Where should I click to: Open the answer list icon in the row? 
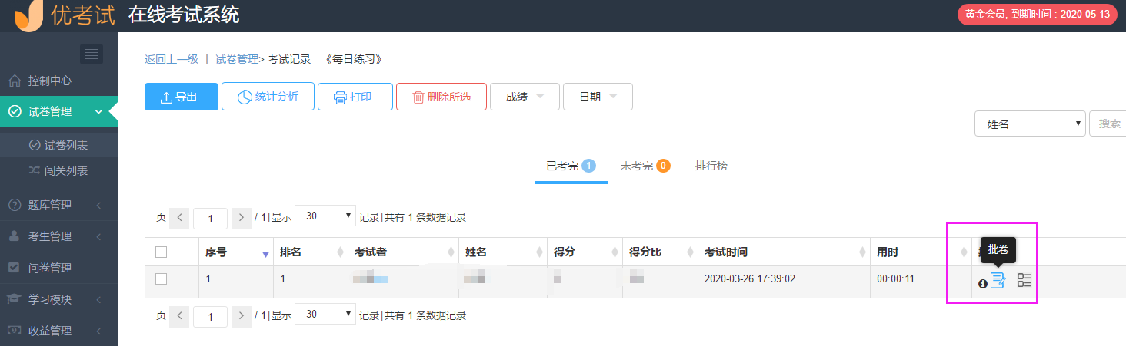tap(1024, 281)
